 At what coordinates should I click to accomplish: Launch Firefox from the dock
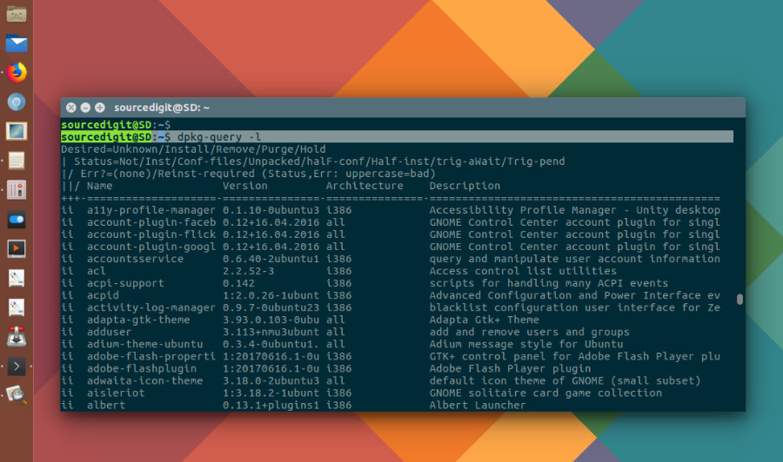tap(17, 73)
